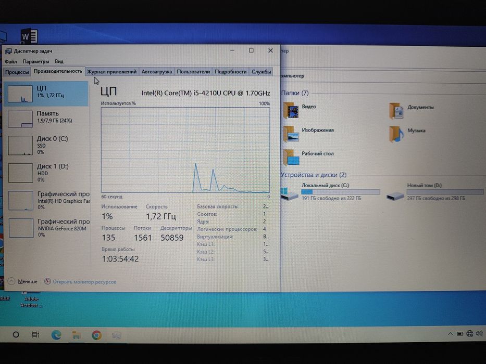Click Открыть монитор ресурсов link
The height and width of the screenshot is (364, 486).
point(84,282)
